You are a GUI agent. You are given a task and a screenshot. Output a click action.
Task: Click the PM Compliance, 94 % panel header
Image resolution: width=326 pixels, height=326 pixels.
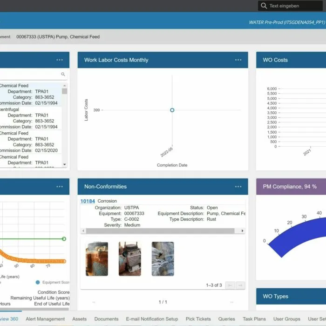[x=291, y=186]
